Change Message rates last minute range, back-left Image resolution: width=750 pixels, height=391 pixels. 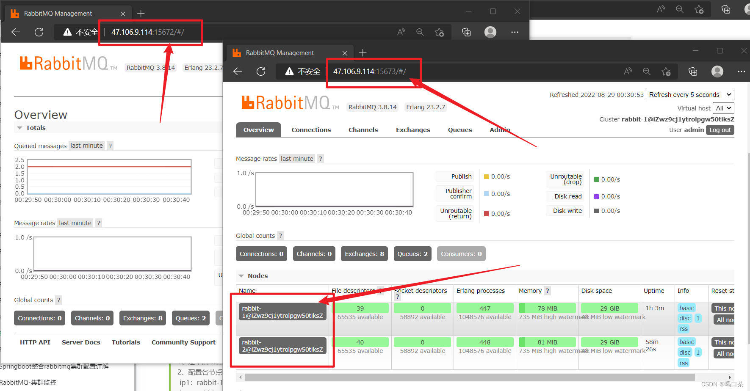75,223
